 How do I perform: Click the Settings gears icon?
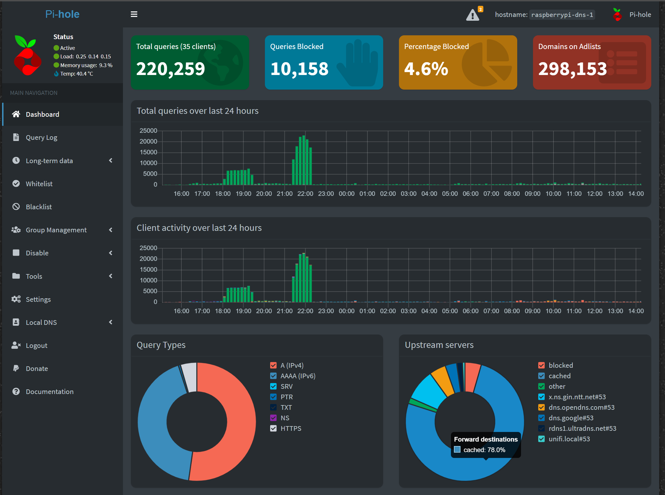16,299
